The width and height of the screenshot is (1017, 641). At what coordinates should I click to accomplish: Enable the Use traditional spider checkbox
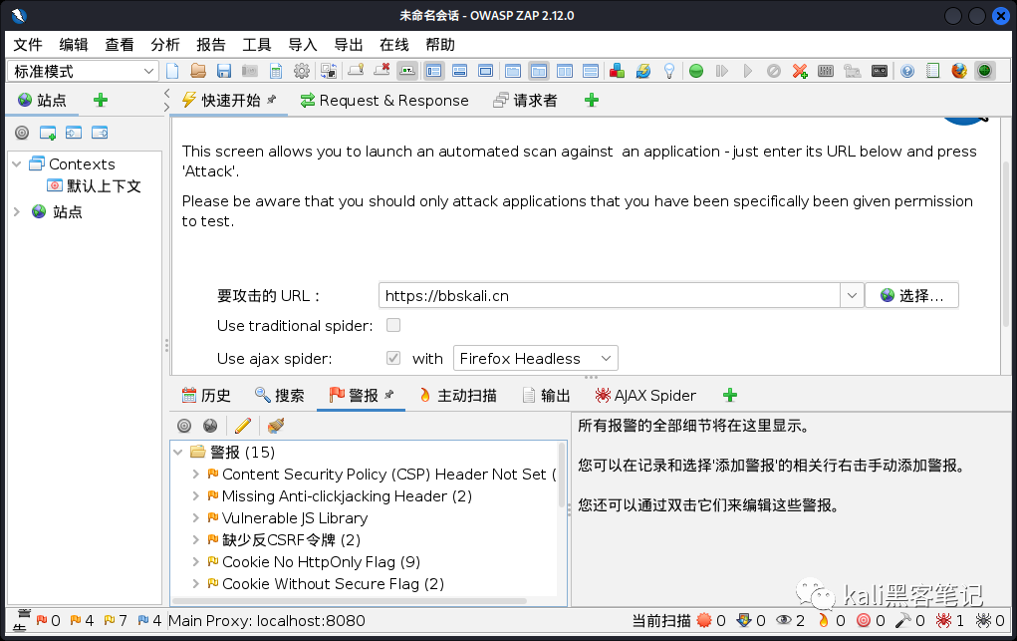tap(393, 325)
